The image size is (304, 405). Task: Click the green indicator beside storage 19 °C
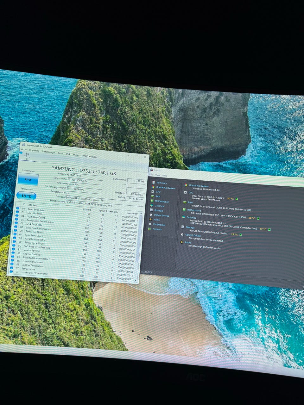point(241,234)
